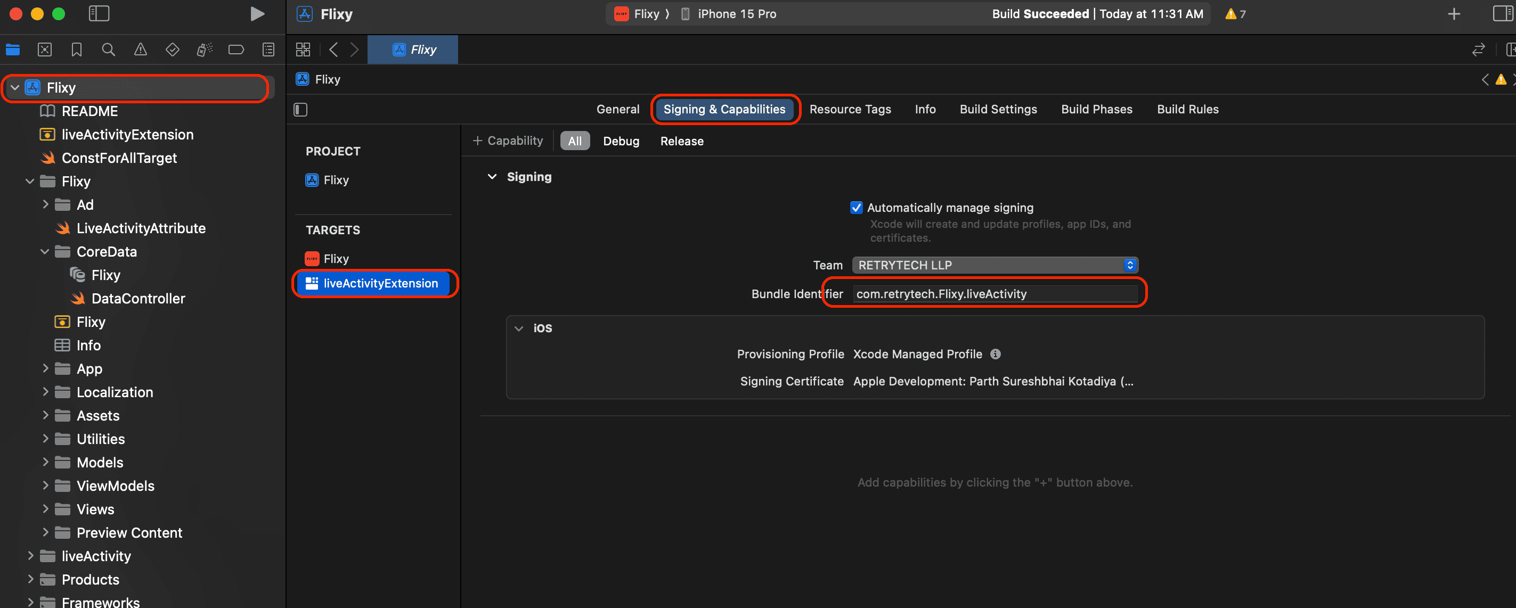Open the Team RETRYTECH LLP dropdown
This screenshot has height=608, width=1516.
pyautogui.click(x=995, y=265)
